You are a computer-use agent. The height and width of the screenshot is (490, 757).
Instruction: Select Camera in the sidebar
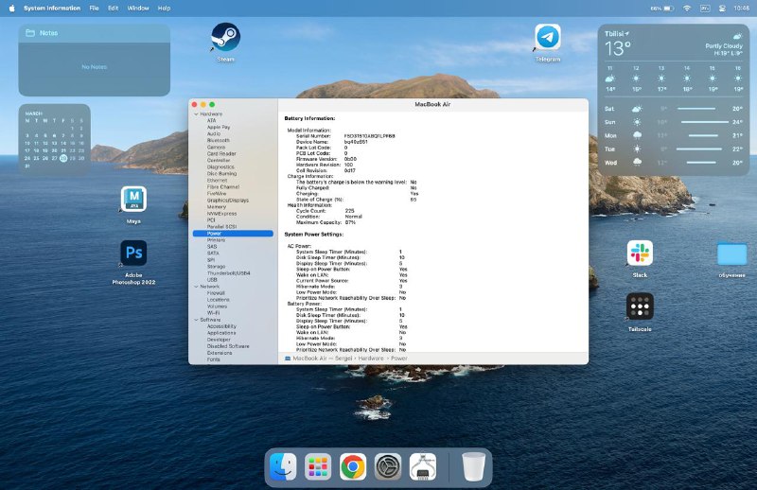[x=216, y=147]
